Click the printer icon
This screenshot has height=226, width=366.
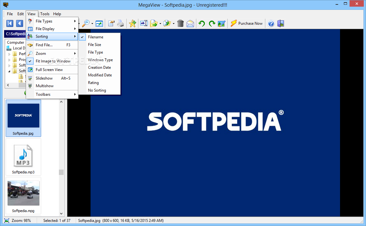click(120, 23)
